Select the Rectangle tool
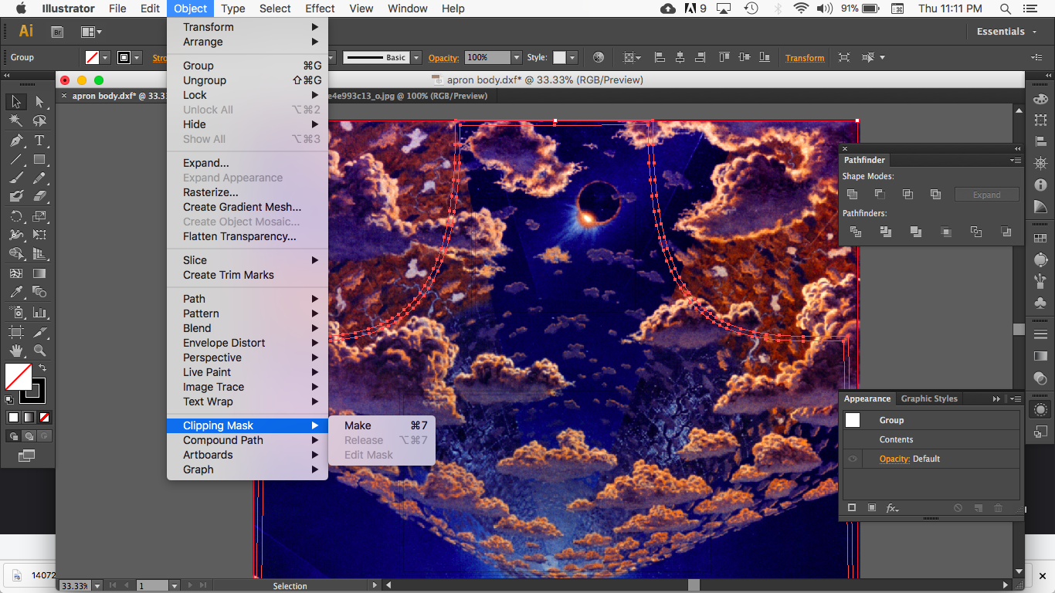This screenshot has height=593, width=1055. (x=39, y=160)
